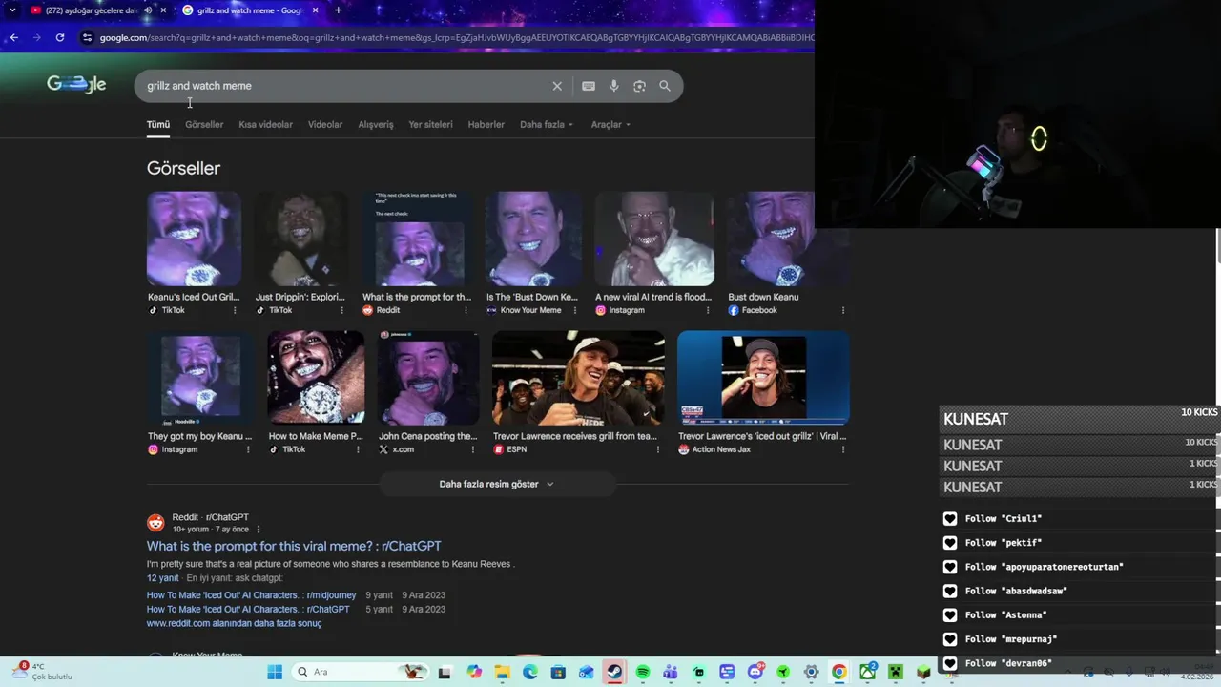Screen dimensions: 1221x687
Task: Open Settings gear in taskbar
Action: [811, 672]
